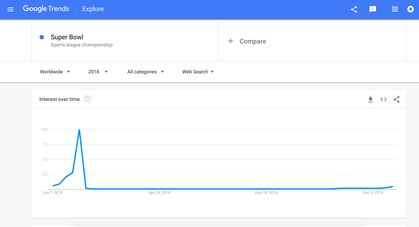Open the share options in the top bar
Viewport: 419px width, 227px height.
click(354, 9)
